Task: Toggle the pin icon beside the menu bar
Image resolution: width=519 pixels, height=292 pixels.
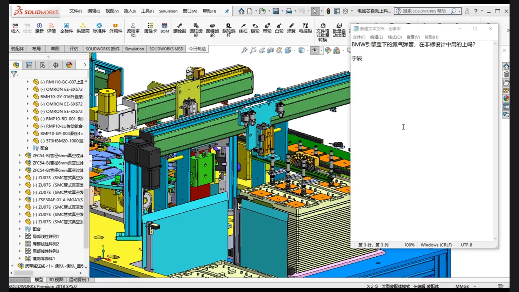Action: [227, 11]
